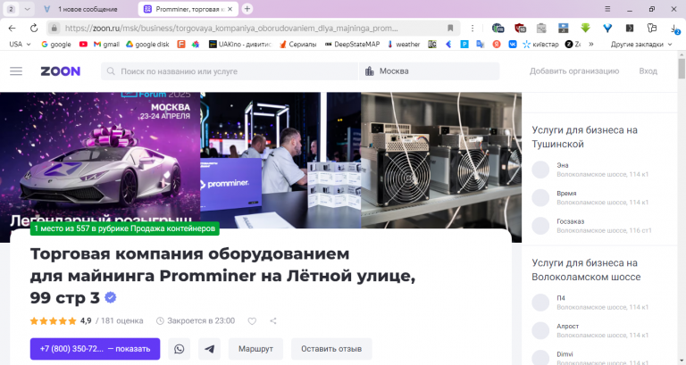Image resolution: width=686 pixels, height=365 pixels.
Task: Click the address bar URL
Action: [x=232, y=28]
